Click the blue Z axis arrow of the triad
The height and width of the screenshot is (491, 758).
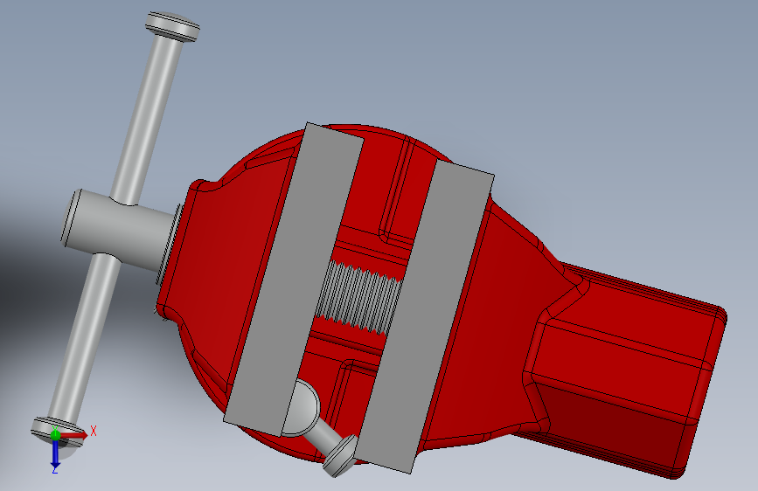click(x=55, y=453)
